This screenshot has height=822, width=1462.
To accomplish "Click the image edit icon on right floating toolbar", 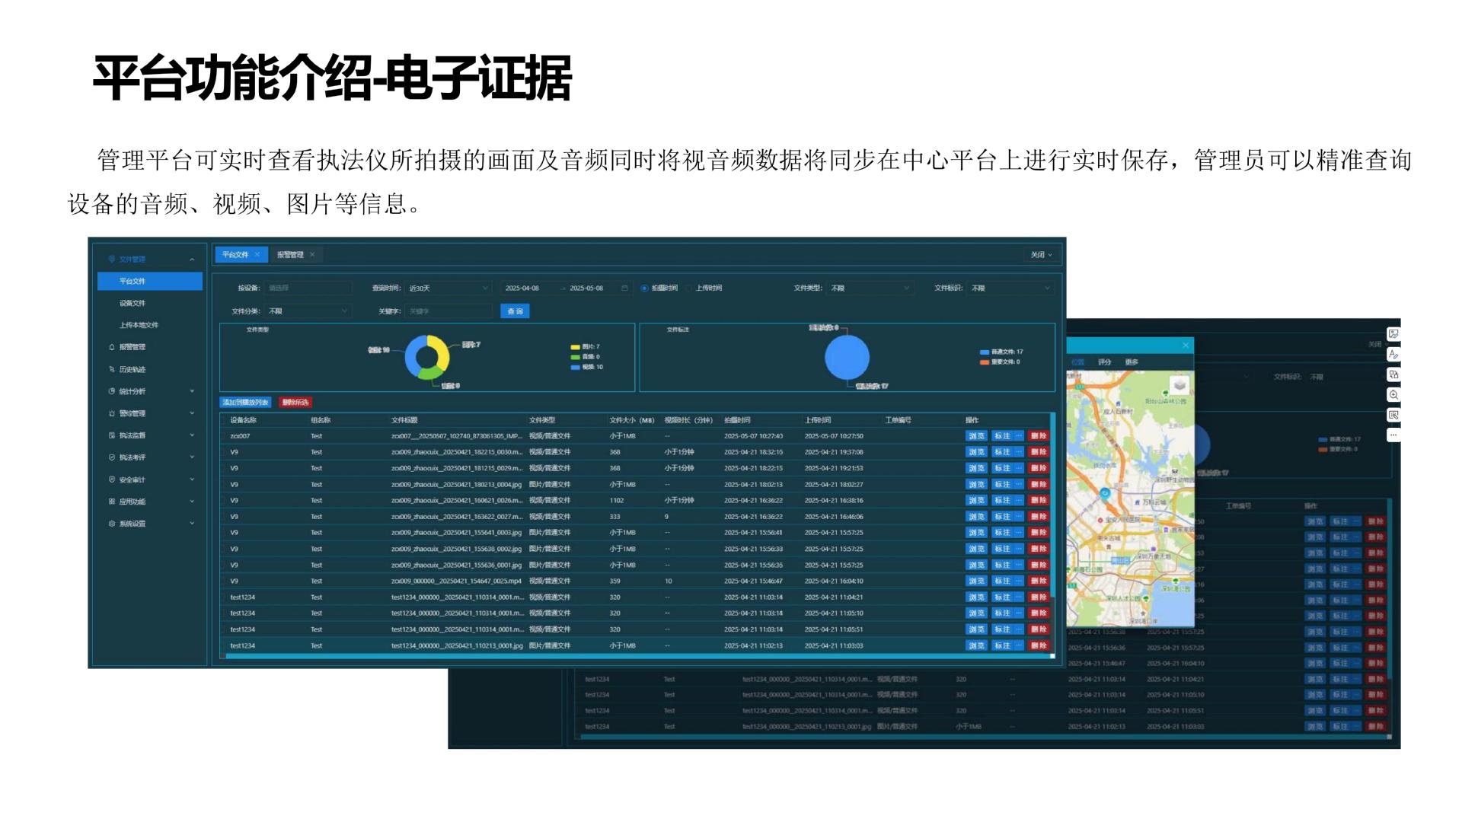I will click(x=1393, y=334).
